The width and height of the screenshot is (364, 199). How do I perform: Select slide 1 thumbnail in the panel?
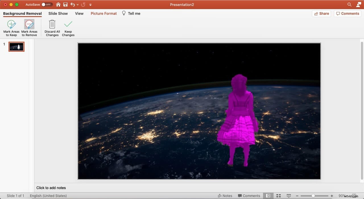point(16,47)
